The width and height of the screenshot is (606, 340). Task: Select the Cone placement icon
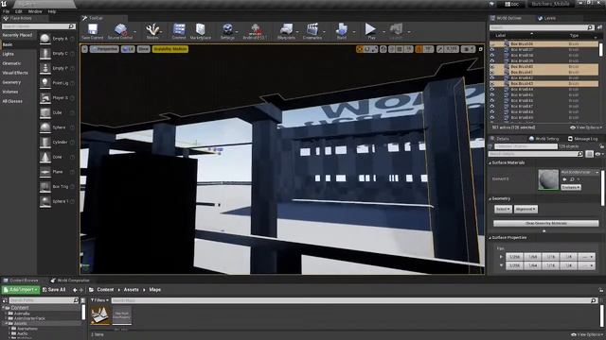pyautogui.click(x=45, y=157)
